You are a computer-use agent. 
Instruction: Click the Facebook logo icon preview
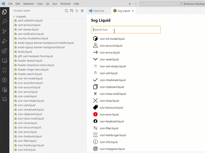click(x=95, y=121)
